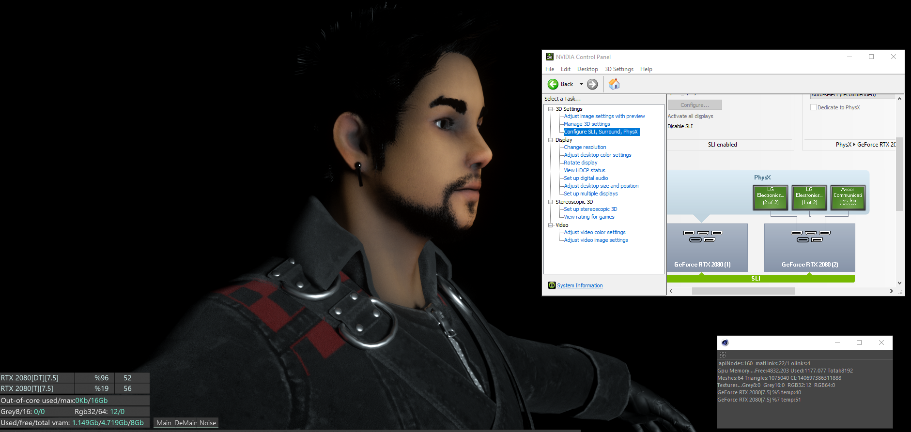Screen dimensions: 911x432
Task: Maximize the small stats window
Action: point(859,343)
